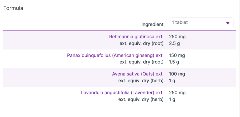The width and height of the screenshot is (240, 117).
Task: Follow the Avena sativa (Oats) ext. link
Action: pos(138,74)
